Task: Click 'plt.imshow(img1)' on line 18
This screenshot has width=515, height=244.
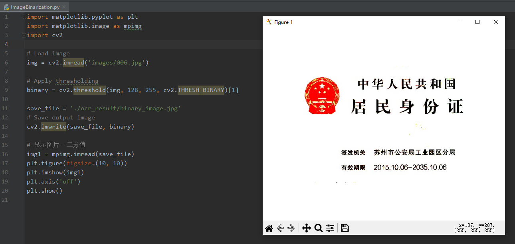Action: tap(55, 172)
